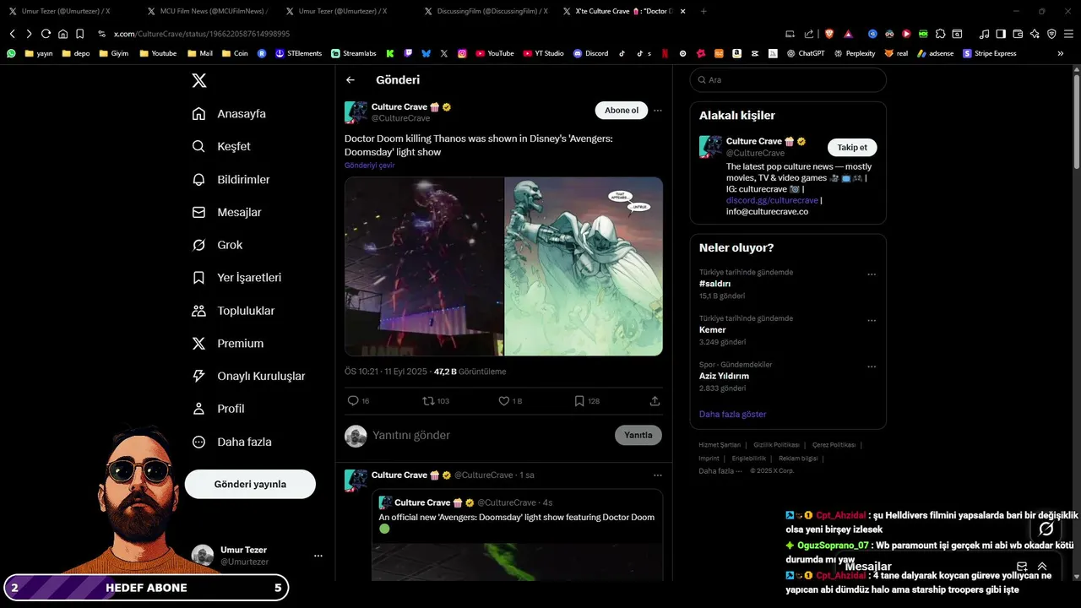This screenshot has height=608, width=1081.
Task: Open the Discord bookmark
Action: click(590, 53)
